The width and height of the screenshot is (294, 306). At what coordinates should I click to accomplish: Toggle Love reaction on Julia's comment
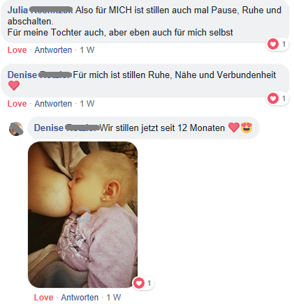coord(17,50)
